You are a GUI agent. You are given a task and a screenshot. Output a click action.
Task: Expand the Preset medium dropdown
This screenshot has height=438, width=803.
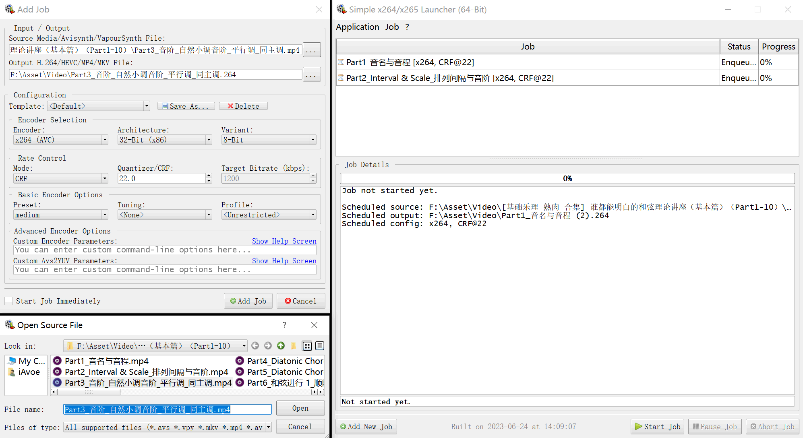pos(60,215)
